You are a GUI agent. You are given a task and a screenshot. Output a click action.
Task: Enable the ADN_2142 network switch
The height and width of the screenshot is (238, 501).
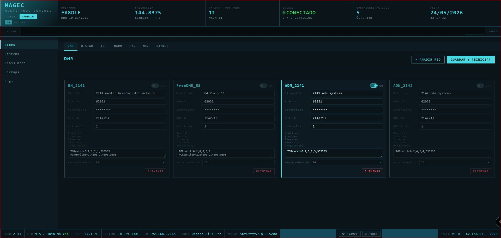[480, 86]
